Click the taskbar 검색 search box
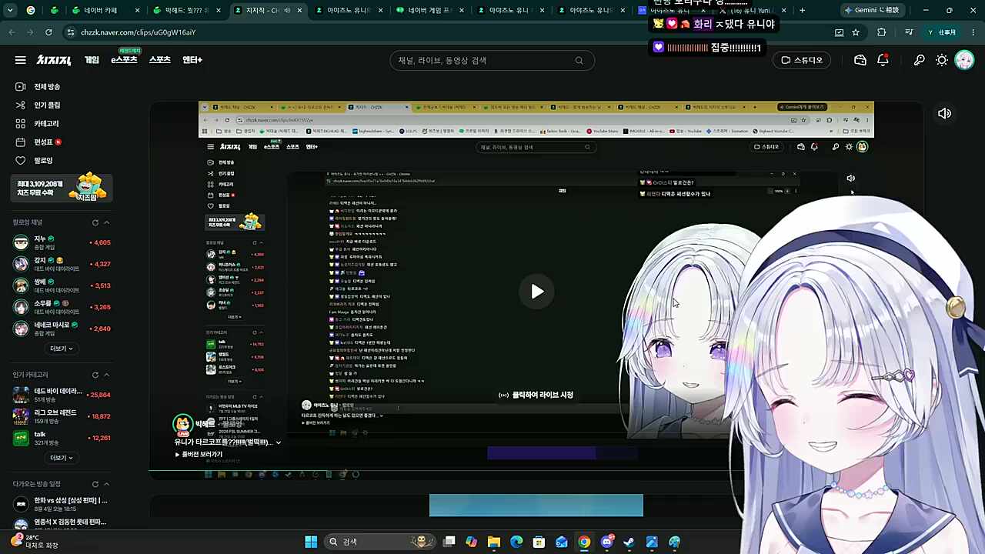The image size is (985, 554). pyautogui.click(x=380, y=542)
